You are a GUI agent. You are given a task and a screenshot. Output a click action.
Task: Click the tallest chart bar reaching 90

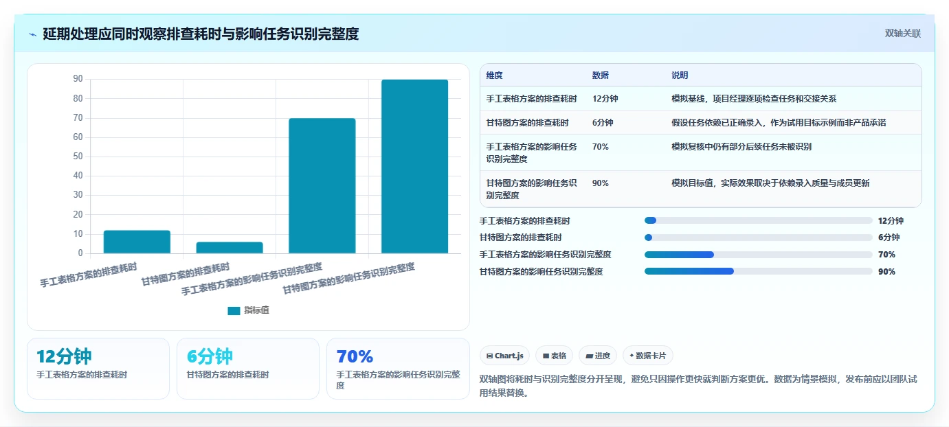click(x=415, y=167)
